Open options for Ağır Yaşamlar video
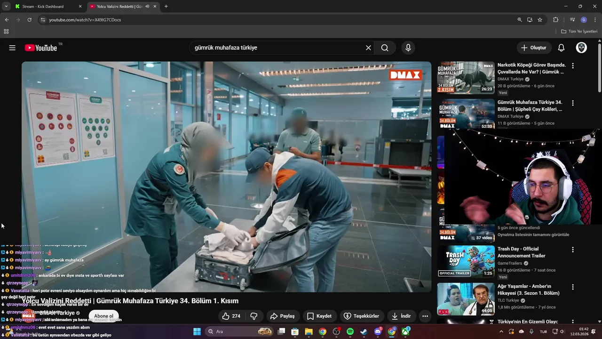This screenshot has height=339, width=602. tap(572, 287)
